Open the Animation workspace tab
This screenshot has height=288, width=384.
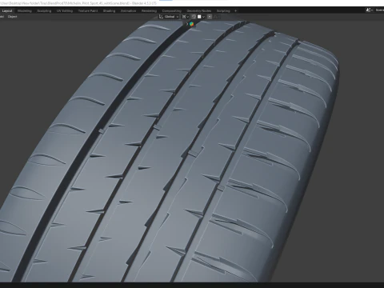[x=128, y=11]
